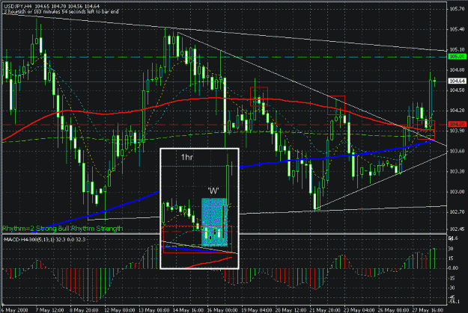Select the MACD scale 0.00 label
The width and height of the screenshot is (468, 313).
(x=454, y=268)
